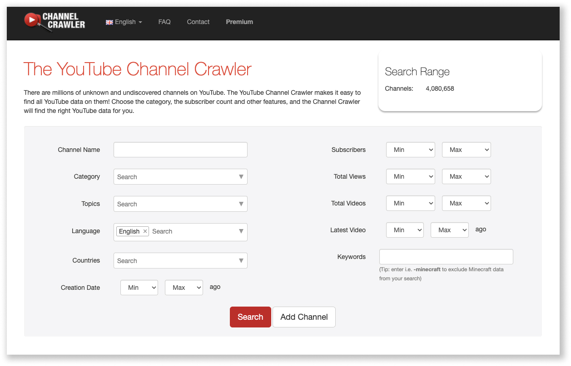Remove the English language filter tag

(x=145, y=231)
